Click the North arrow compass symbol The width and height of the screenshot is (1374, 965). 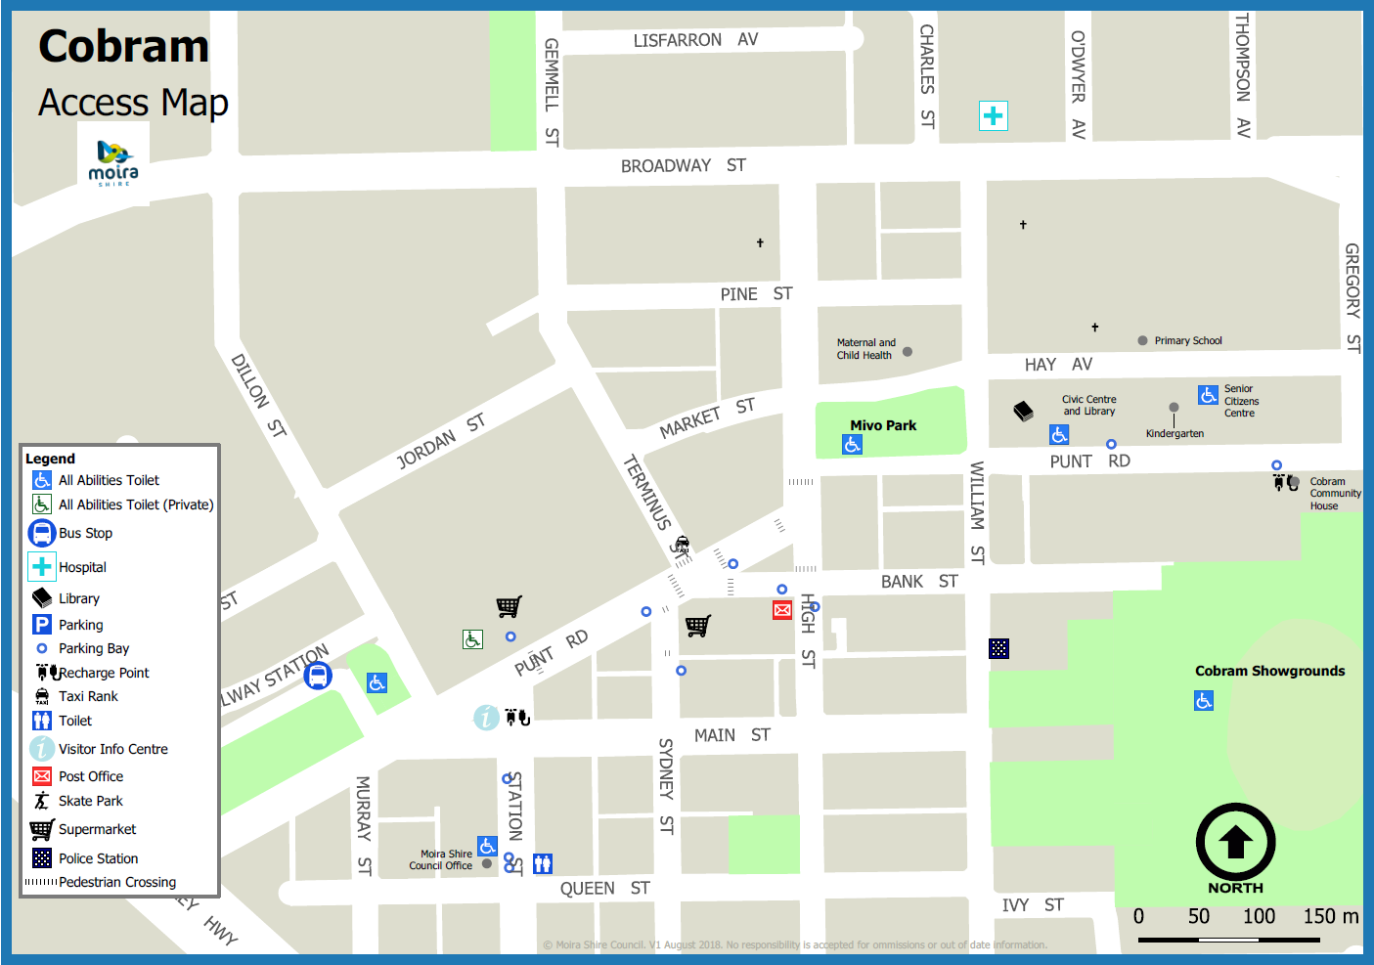coord(1235,843)
